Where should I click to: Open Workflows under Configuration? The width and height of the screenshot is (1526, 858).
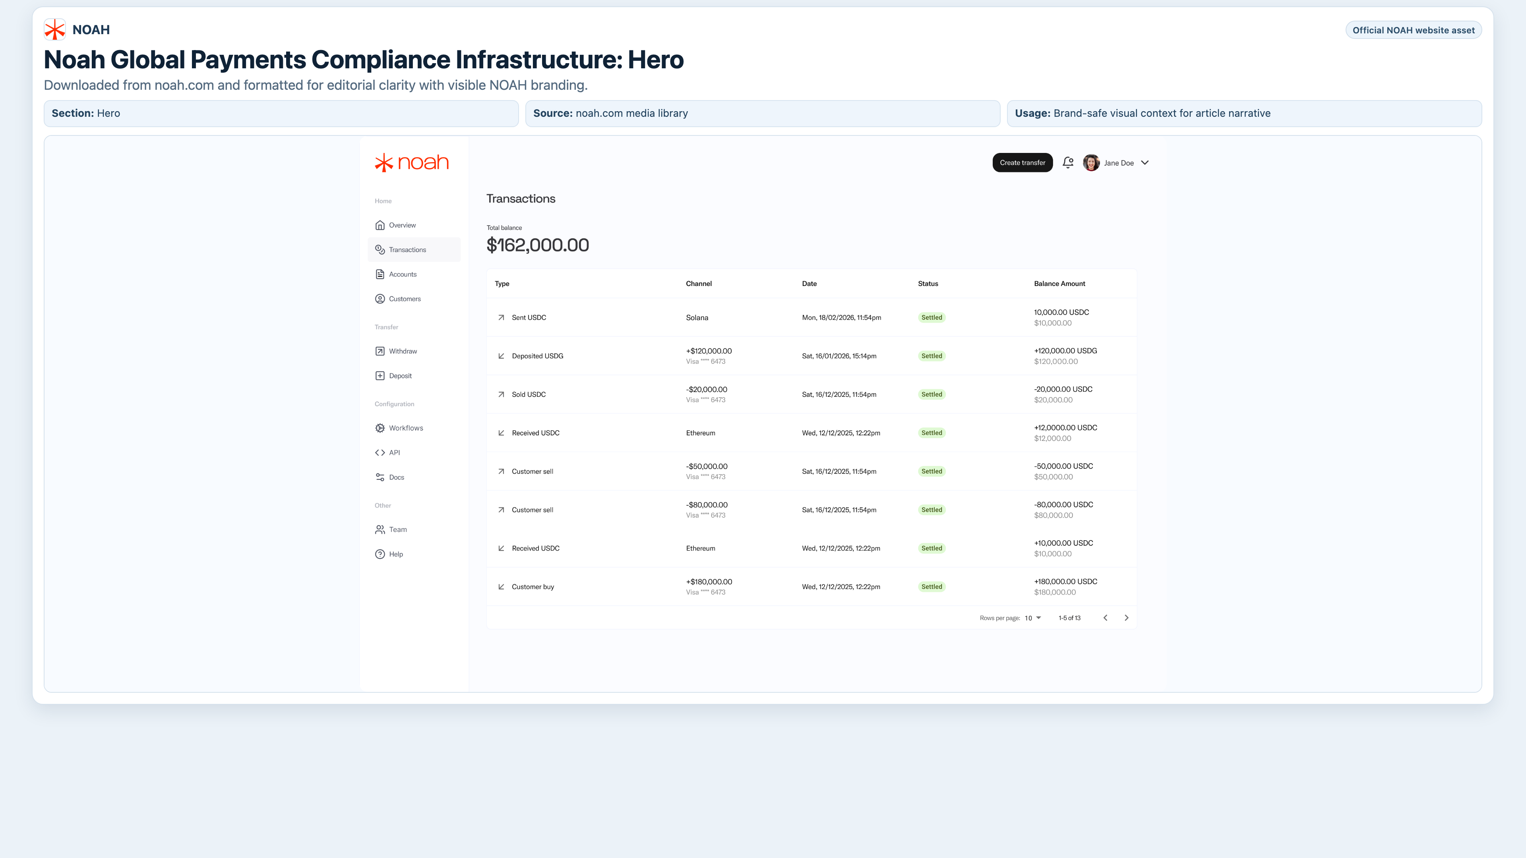point(406,427)
